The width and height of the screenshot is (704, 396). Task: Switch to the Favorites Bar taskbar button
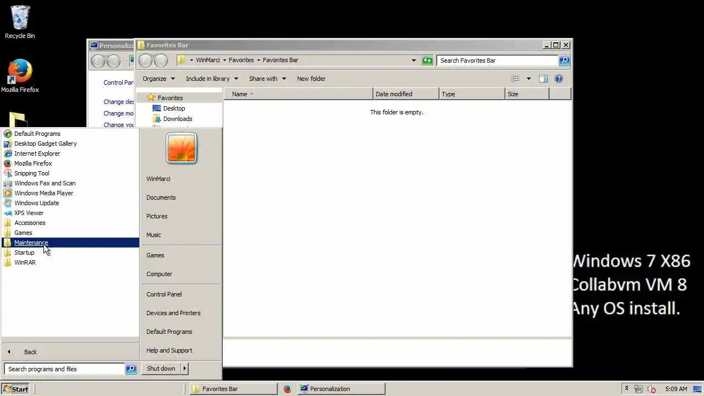click(x=234, y=389)
